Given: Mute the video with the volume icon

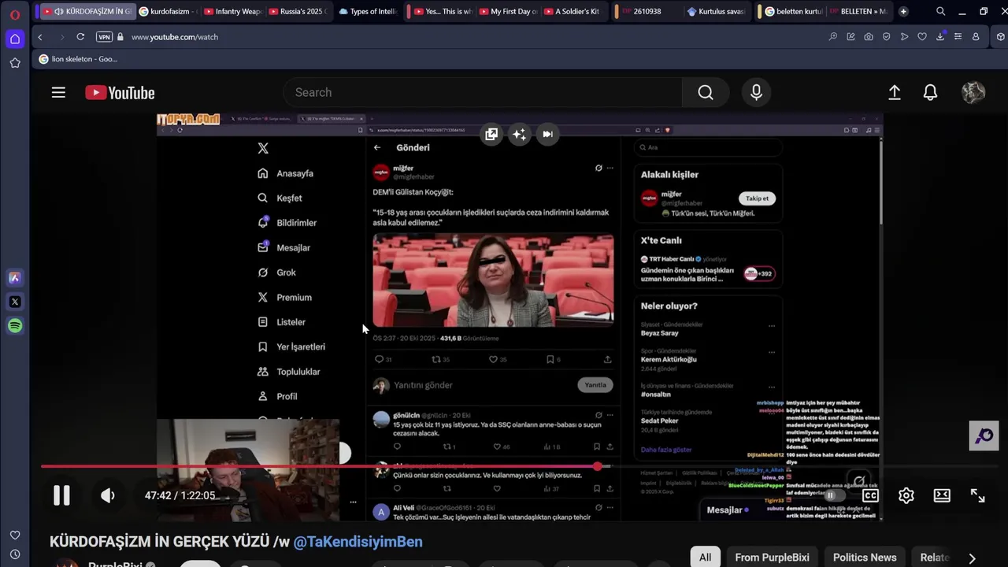Looking at the screenshot, I should pyautogui.click(x=108, y=495).
